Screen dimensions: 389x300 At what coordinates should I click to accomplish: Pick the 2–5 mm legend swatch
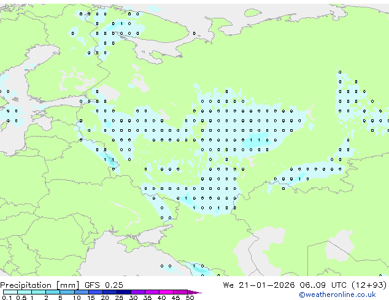pos(53,292)
